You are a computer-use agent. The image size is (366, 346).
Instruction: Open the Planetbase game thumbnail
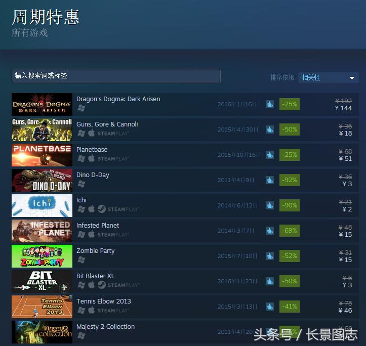[42, 155]
